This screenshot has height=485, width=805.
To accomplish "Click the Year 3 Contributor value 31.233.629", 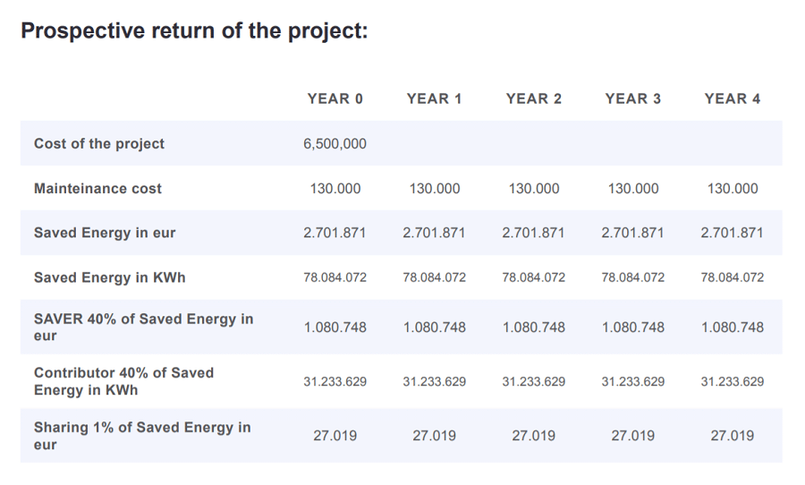I will tap(632, 382).
